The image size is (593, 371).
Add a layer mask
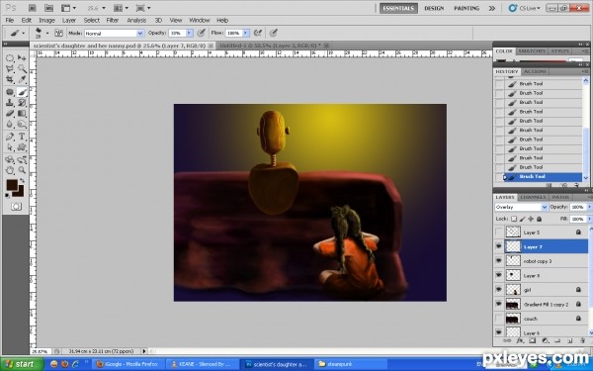pyautogui.click(x=532, y=340)
